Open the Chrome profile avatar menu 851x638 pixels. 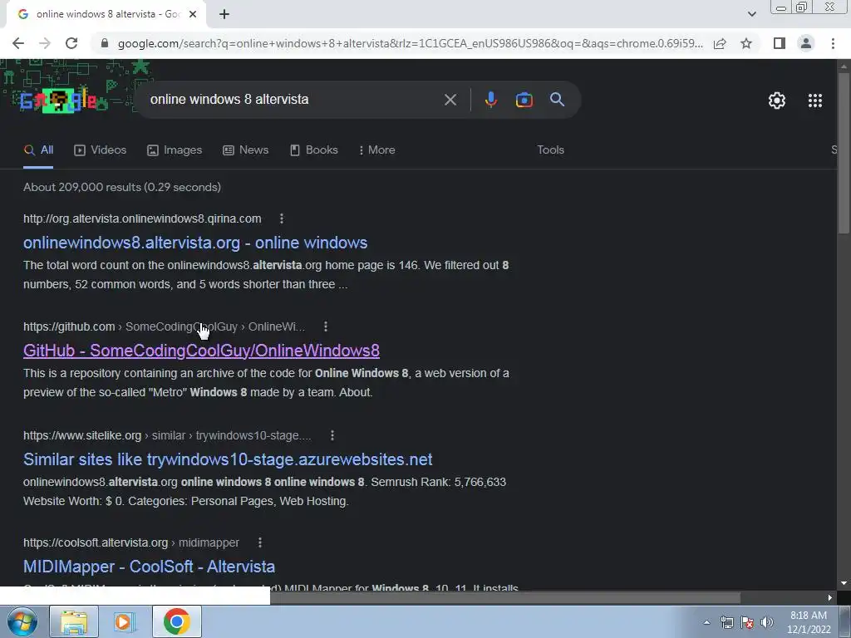pyautogui.click(x=806, y=43)
